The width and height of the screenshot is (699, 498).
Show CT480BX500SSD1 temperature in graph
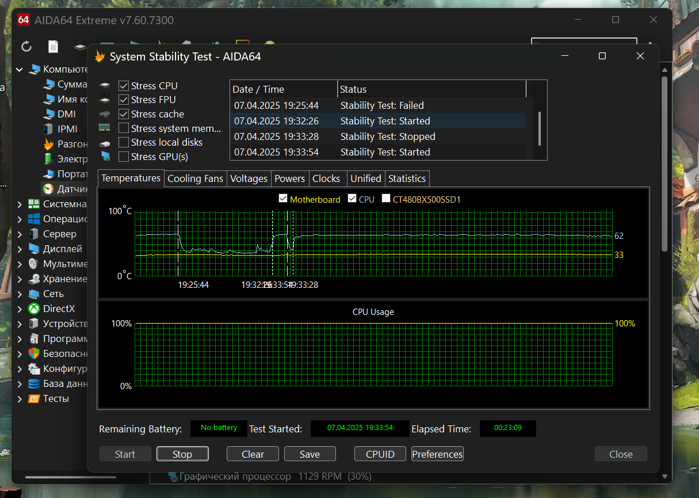point(385,199)
